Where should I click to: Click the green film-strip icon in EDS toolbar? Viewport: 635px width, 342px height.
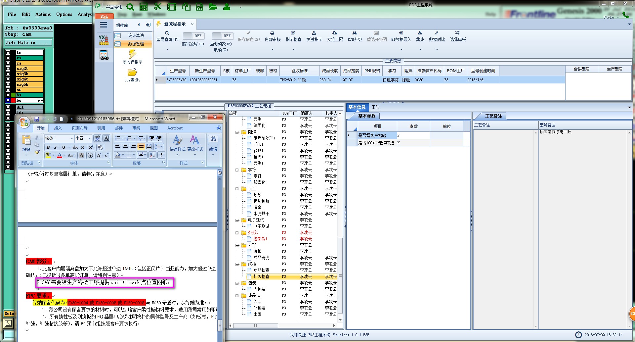coord(172,7)
